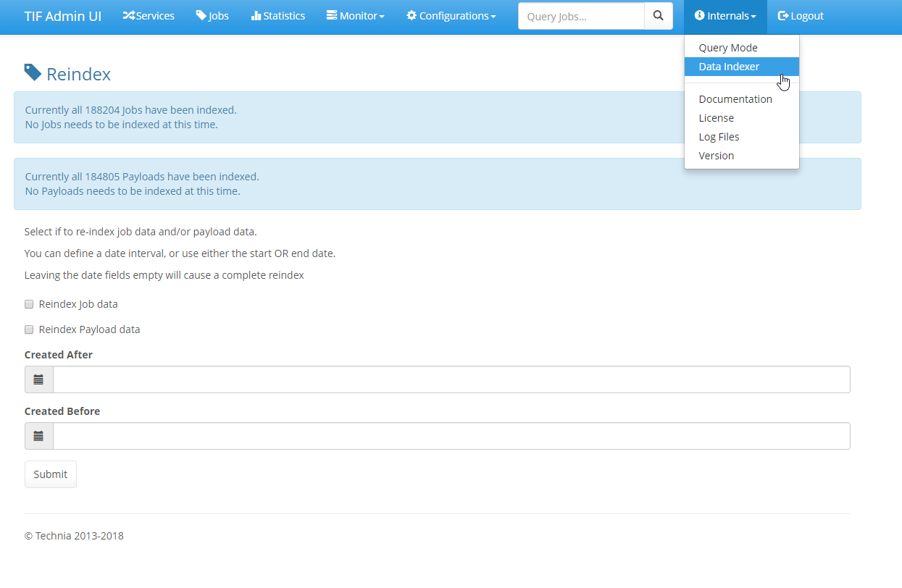Open Jobs via tag icon in navbar
Image resolution: width=902 pixels, height=588 pixels.
(x=201, y=16)
